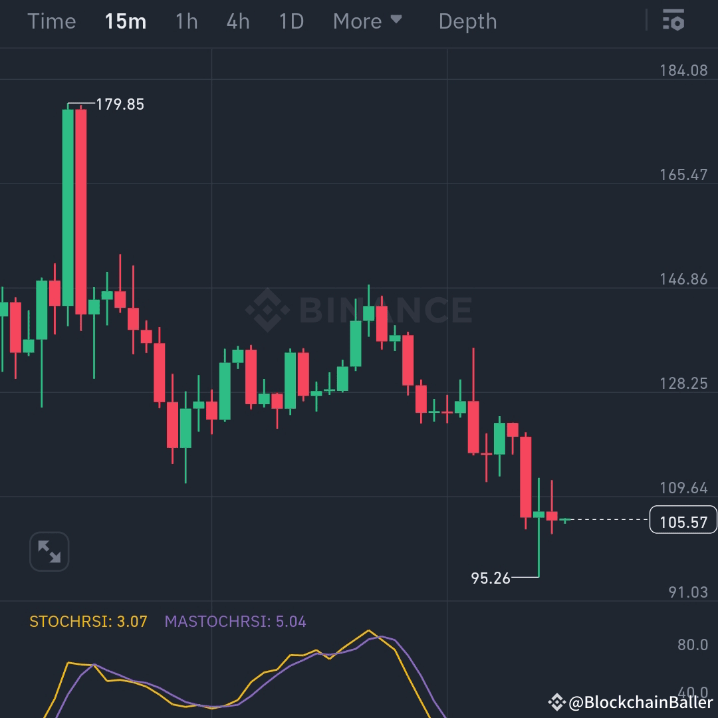Click the current price label 105.57
This screenshot has width=718, height=718.
point(683,521)
